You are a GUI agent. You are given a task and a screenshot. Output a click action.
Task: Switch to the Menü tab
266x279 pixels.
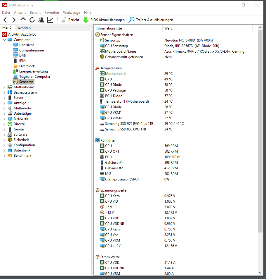(x=7, y=27)
